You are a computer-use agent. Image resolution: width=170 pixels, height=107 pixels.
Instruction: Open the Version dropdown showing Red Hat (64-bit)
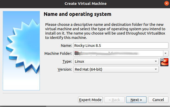(116, 69)
